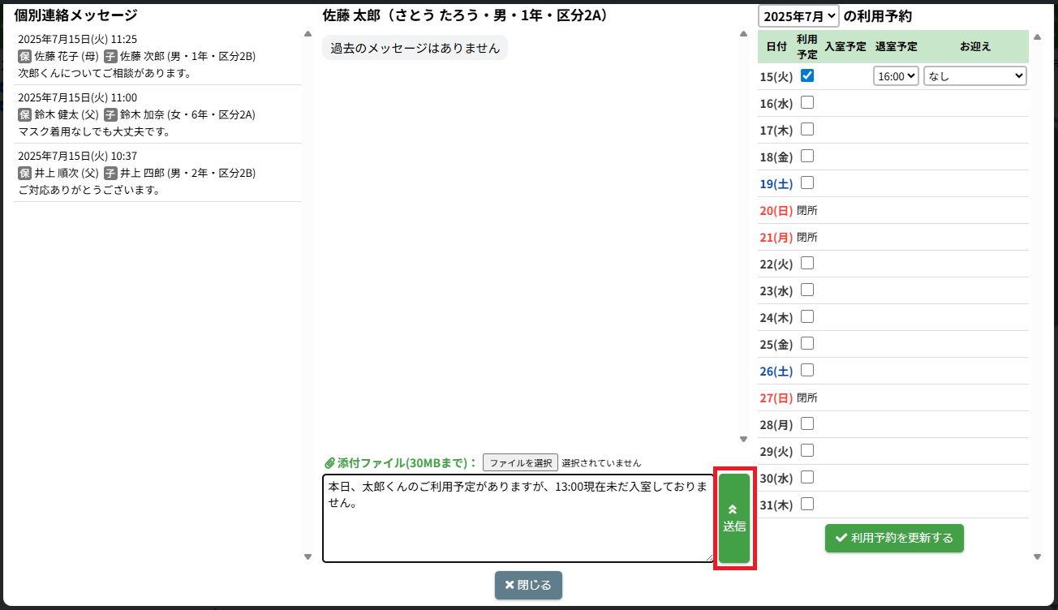Check the 16(水) usage checkbox

tap(807, 102)
